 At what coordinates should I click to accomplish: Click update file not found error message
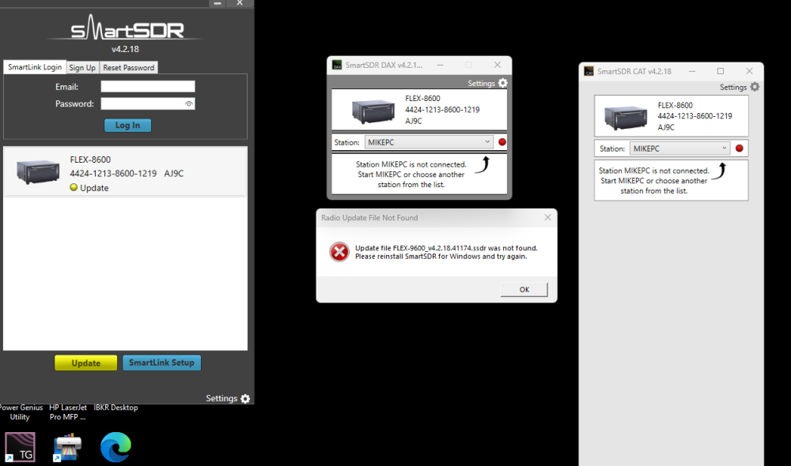(446, 252)
